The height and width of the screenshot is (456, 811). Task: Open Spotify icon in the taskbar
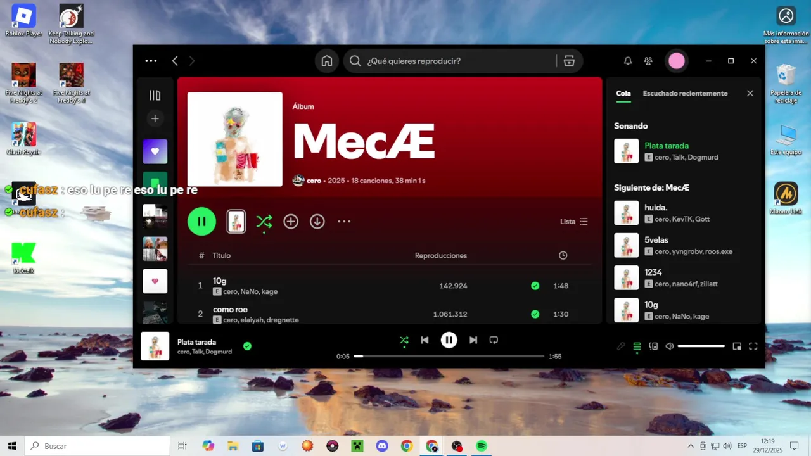tap(482, 446)
